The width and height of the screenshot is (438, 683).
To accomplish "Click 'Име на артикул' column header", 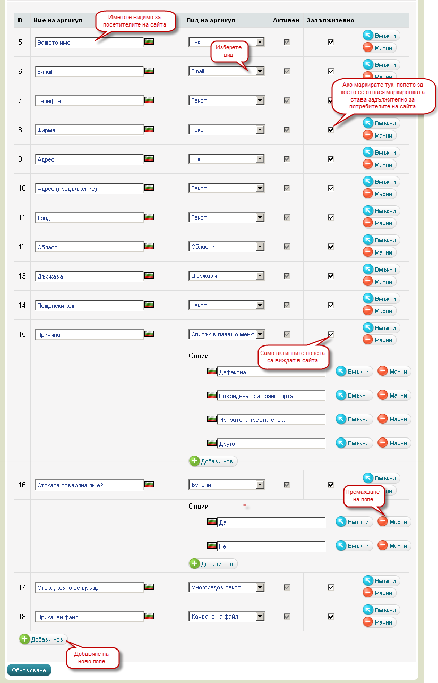I will click(57, 20).
